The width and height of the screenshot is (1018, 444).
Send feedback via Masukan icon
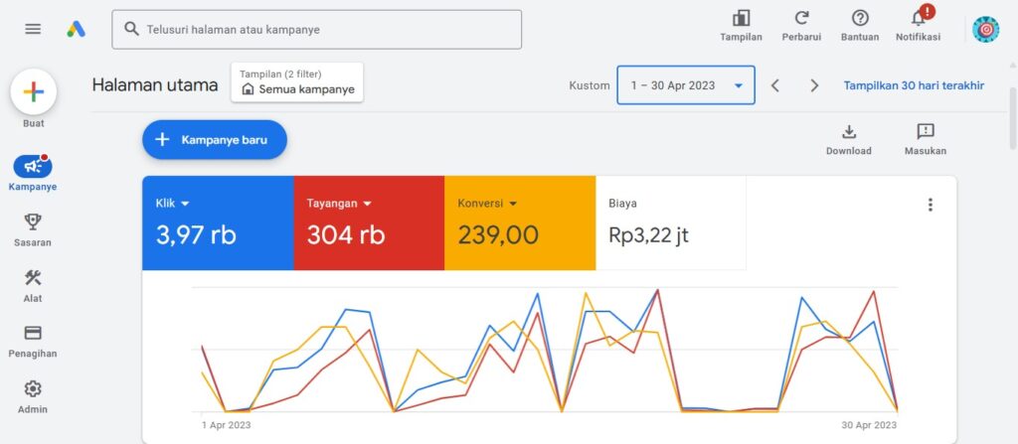point(925,132)
